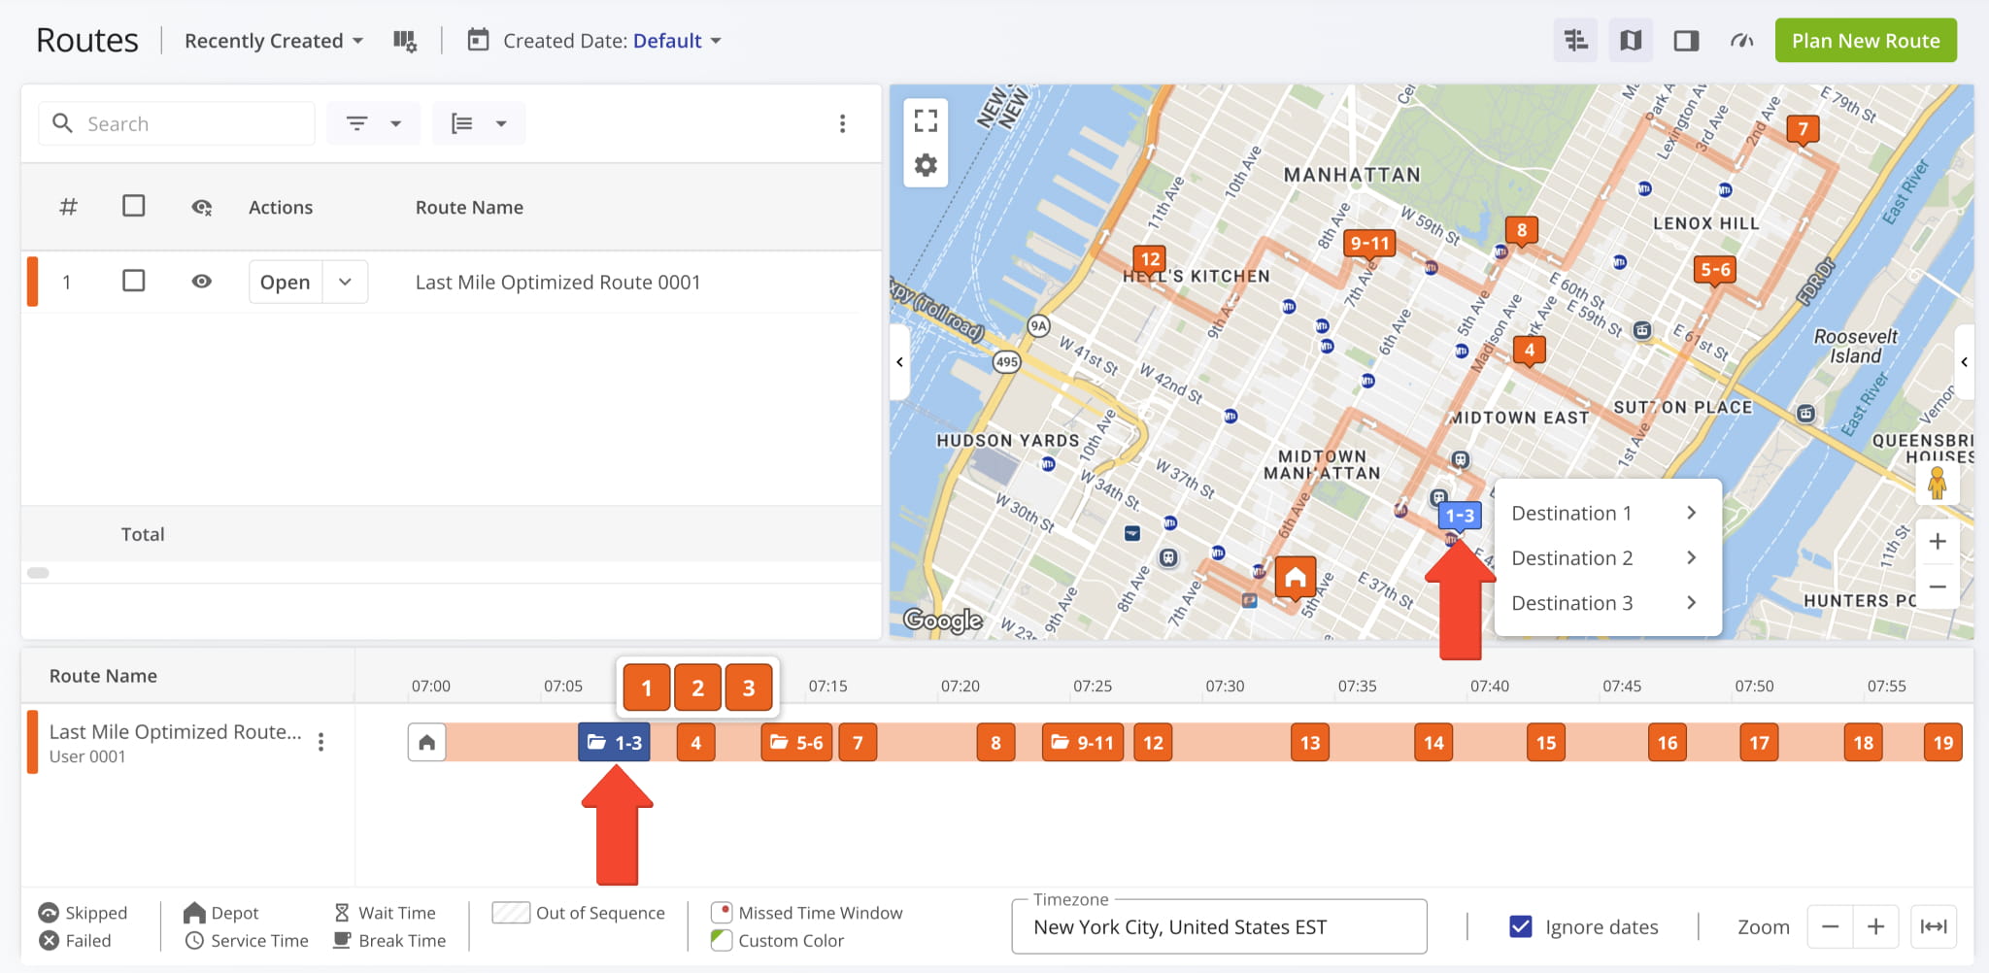Switch to the routes list view icon

pyautogui.click(x=1574, y=40)
